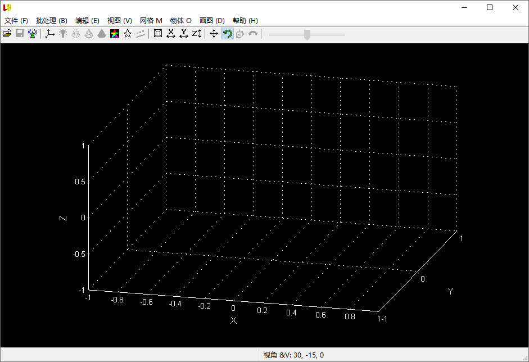
Task: Undo the last action
Action: click(252, 33)
